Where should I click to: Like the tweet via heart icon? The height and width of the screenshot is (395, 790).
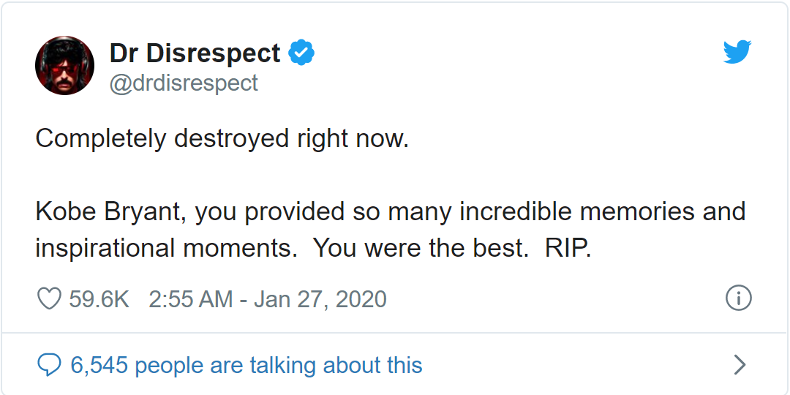tap(50, 298)
